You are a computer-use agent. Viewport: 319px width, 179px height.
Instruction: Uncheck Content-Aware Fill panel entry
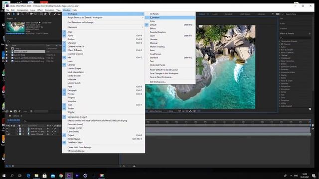point(103,46)
